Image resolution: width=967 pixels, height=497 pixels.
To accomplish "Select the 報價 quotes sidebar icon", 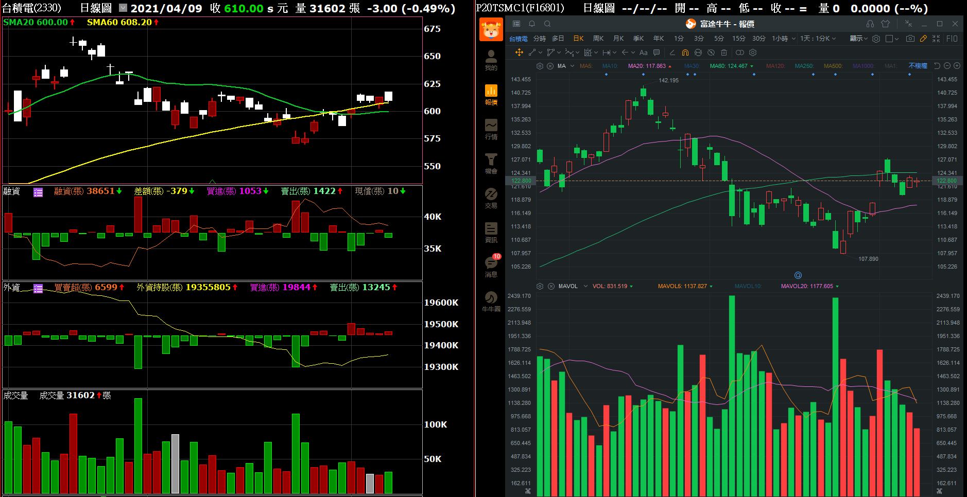I will click(491, 95).
